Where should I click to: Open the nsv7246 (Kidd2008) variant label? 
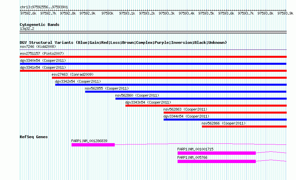[x=38, y=46]
